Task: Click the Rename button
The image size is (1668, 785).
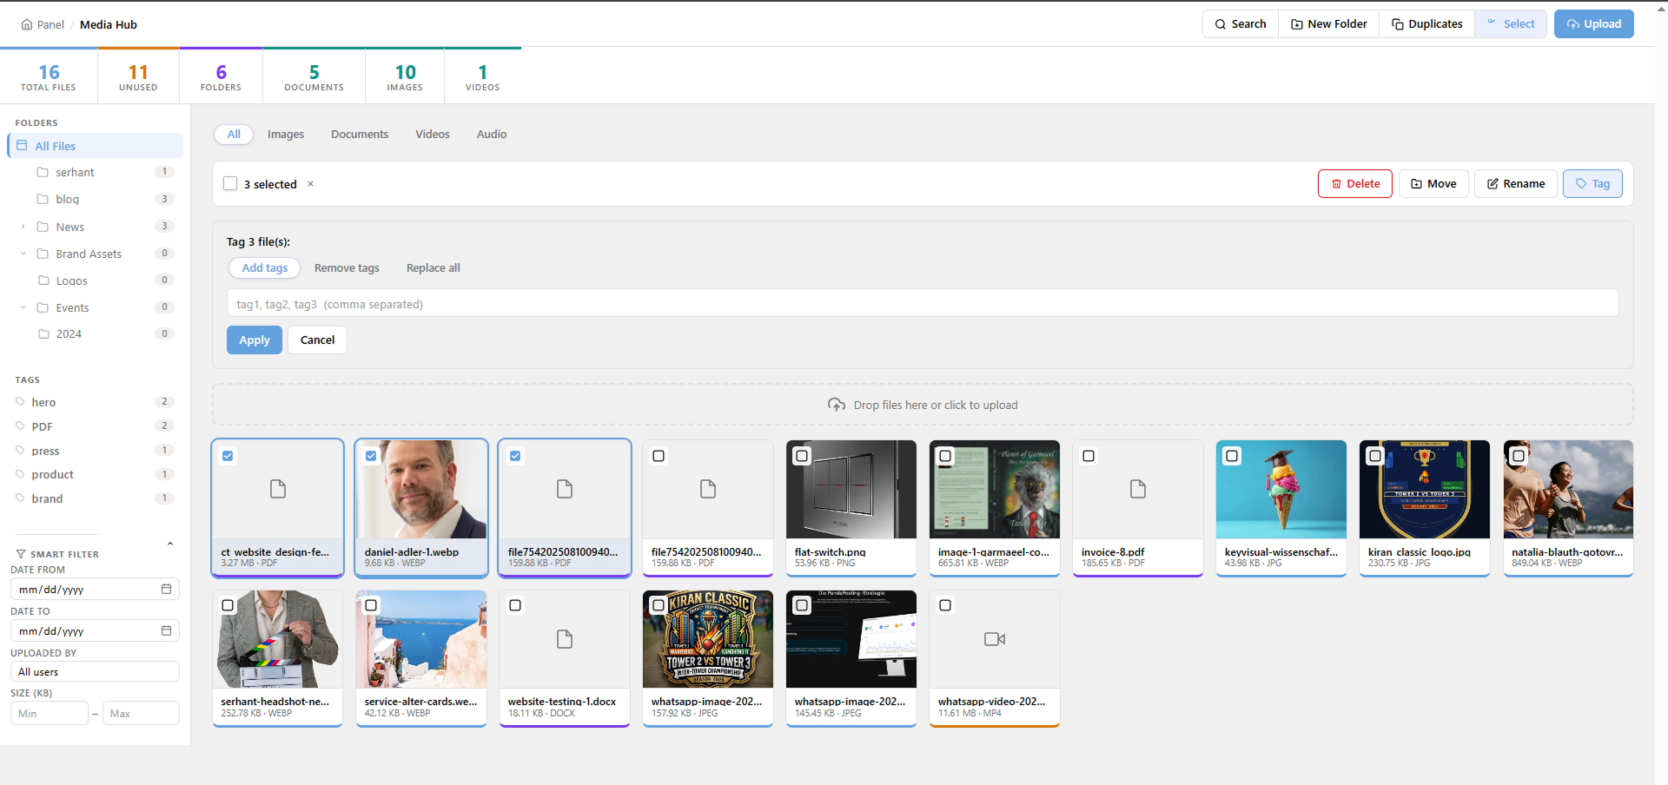Action: tap(1516, 184)
